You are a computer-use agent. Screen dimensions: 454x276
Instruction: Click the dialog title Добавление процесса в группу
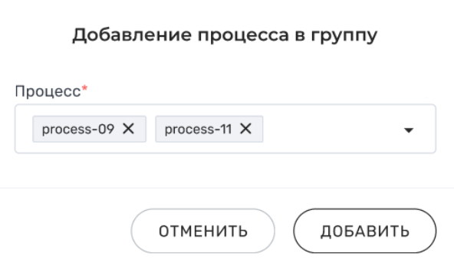(225, 35)
